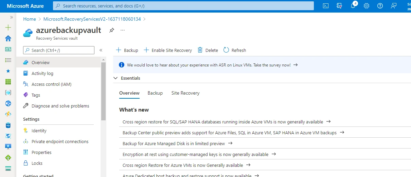Open Cross region restore for SQL/SAP HANA news
This screenshot has height=177, width=411.
click(x=227, y=122)
